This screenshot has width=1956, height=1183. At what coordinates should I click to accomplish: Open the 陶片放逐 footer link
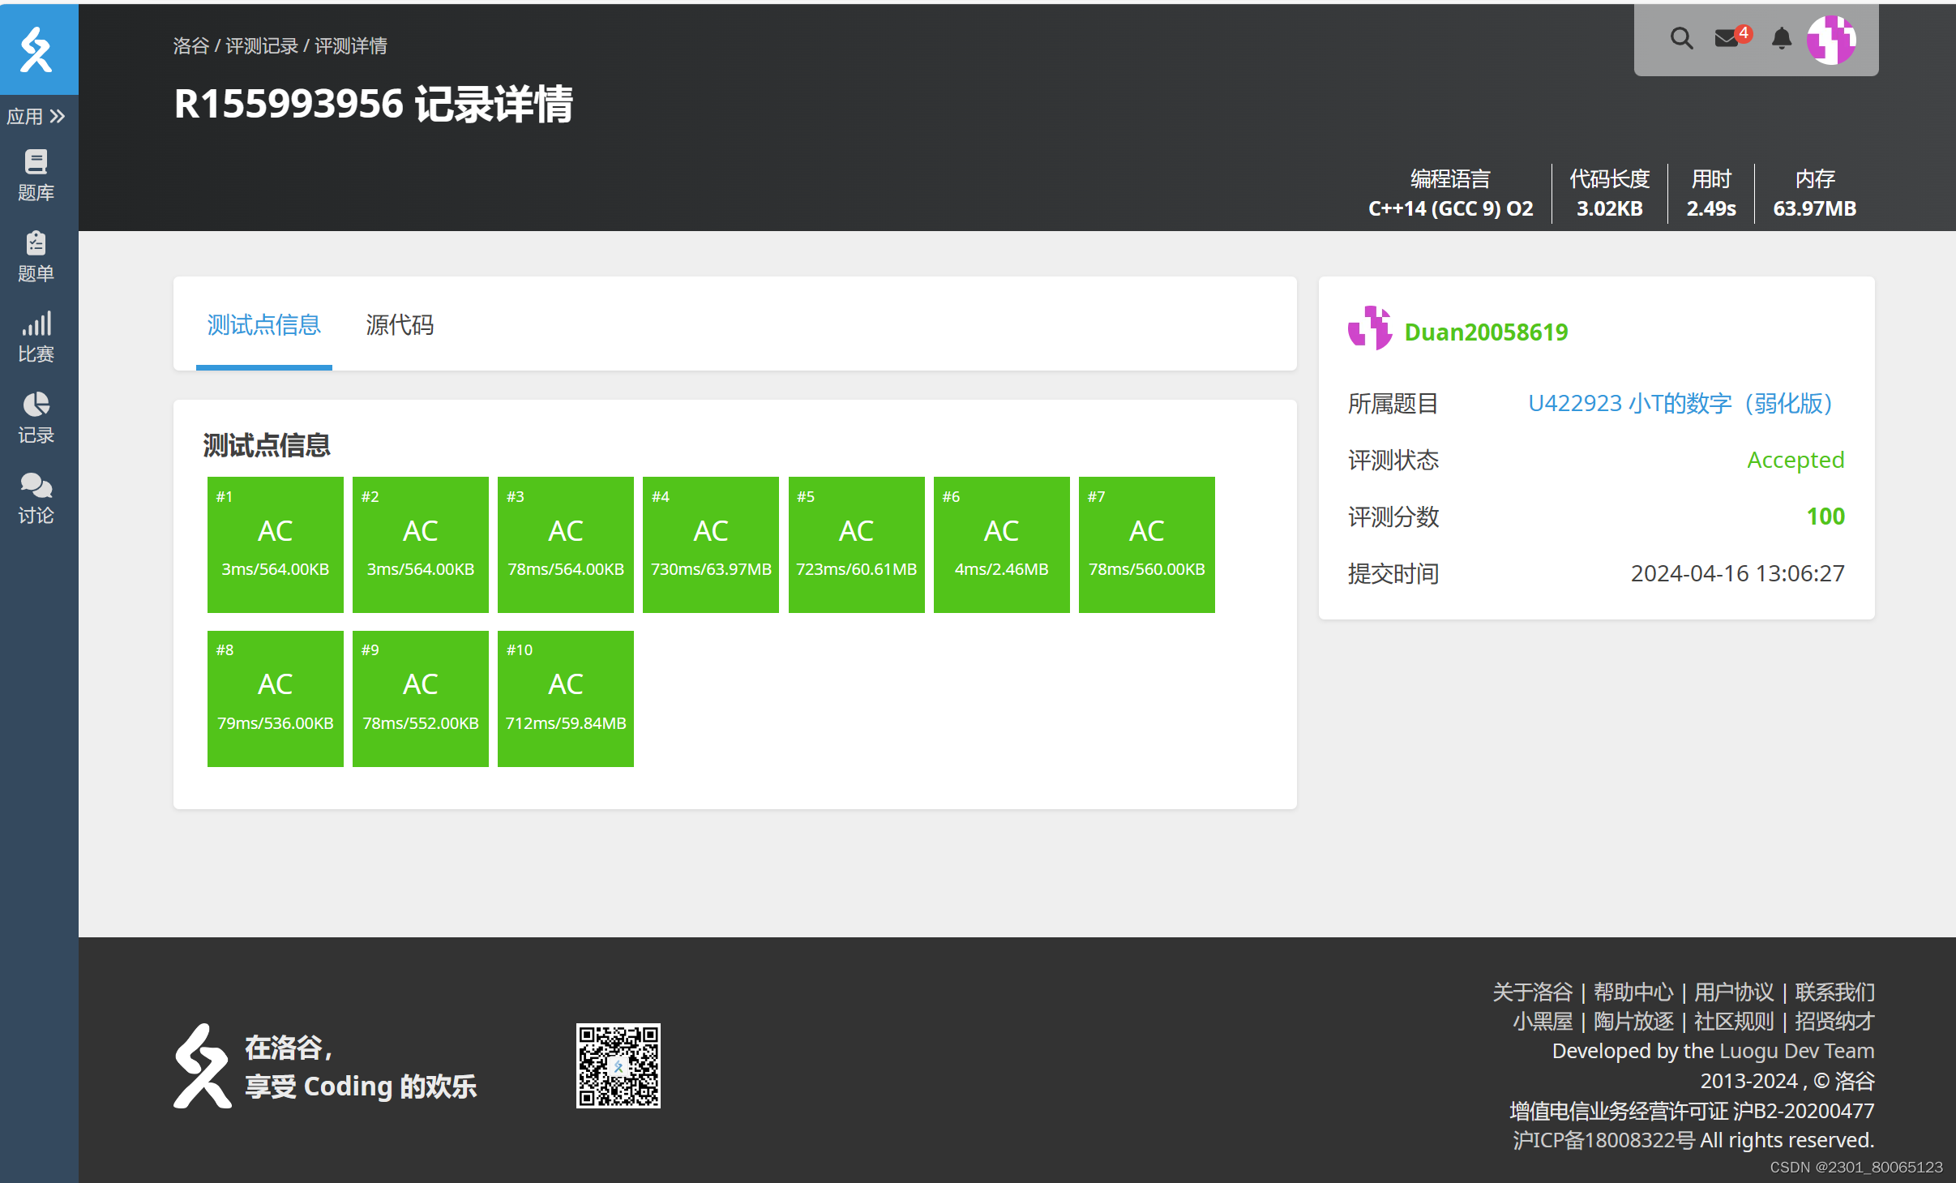[1633, 1021]
